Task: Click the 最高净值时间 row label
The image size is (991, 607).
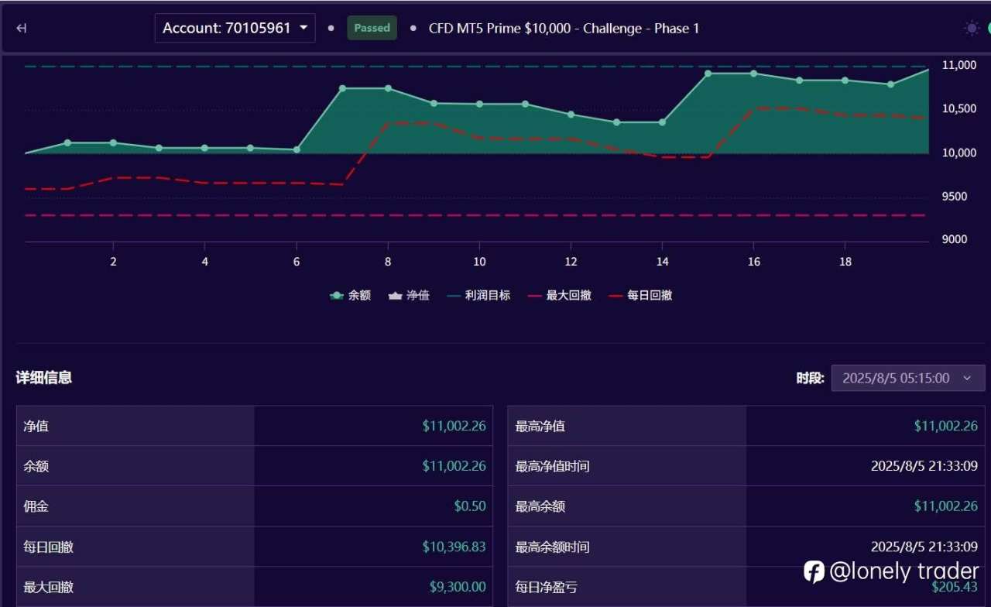Action: [x=553, y=466]
